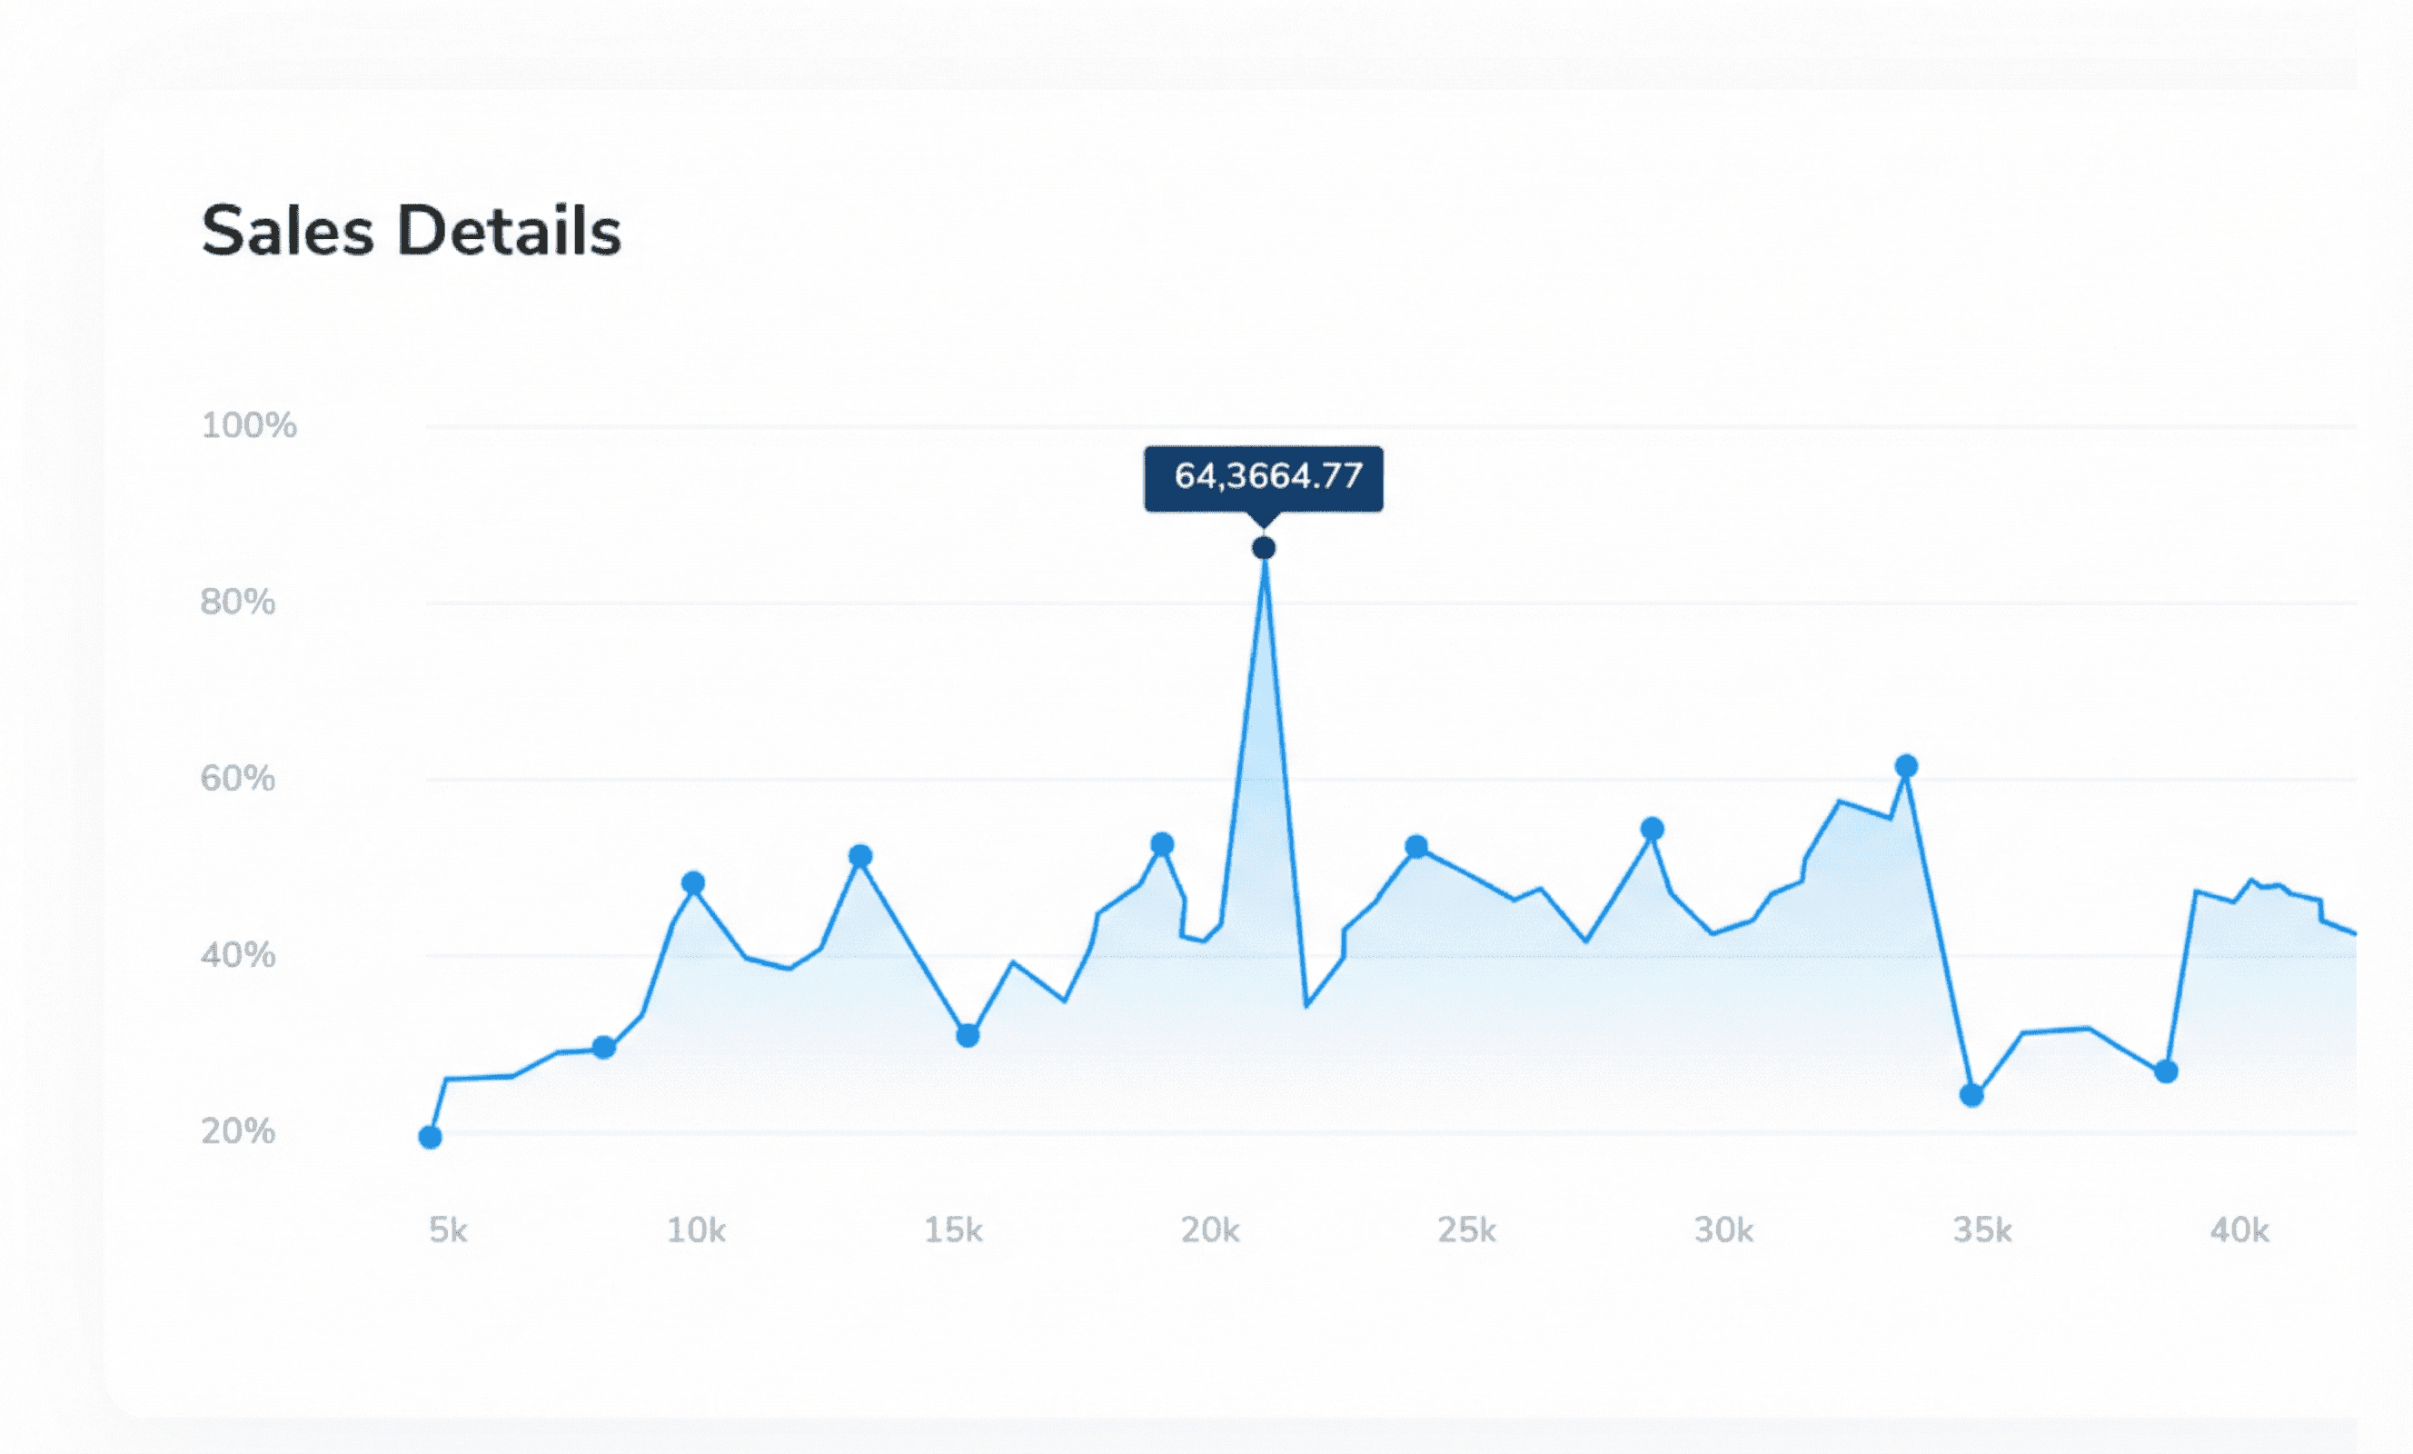Click the 40k x-axis label
Screen dimensions: 2413x1454
coord(2239,1230)
